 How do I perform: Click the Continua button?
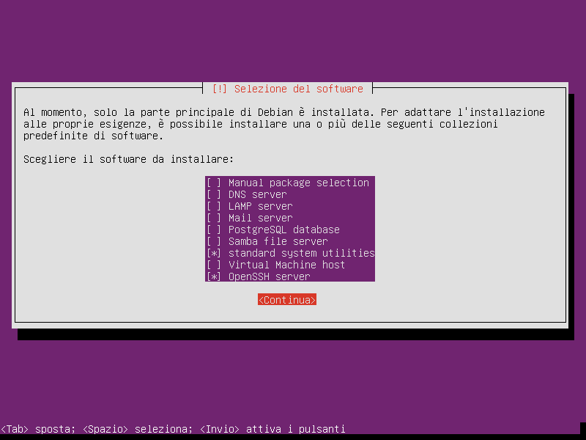click(x=287, y=300)
